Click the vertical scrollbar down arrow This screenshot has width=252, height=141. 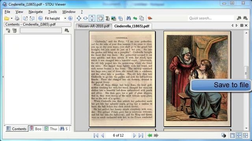[246, 128]
